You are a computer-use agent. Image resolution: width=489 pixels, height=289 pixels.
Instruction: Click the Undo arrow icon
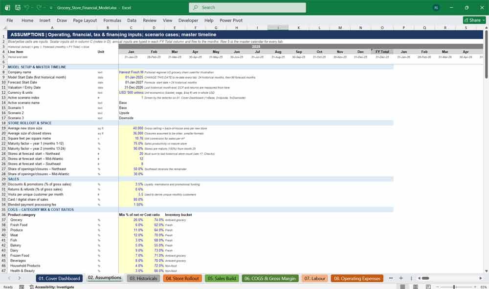tap(27, 7)
